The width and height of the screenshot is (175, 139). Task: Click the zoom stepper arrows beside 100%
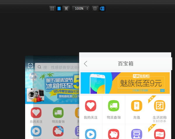87,8
